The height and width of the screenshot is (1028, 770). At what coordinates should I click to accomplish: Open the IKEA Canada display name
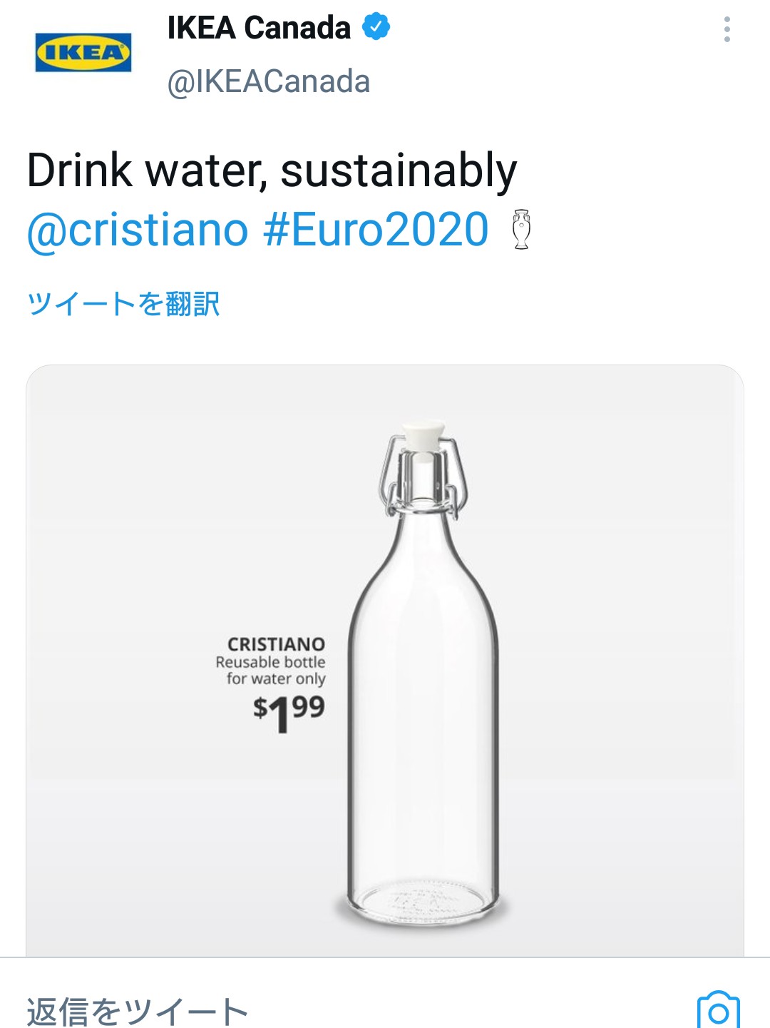pos(259,28)
